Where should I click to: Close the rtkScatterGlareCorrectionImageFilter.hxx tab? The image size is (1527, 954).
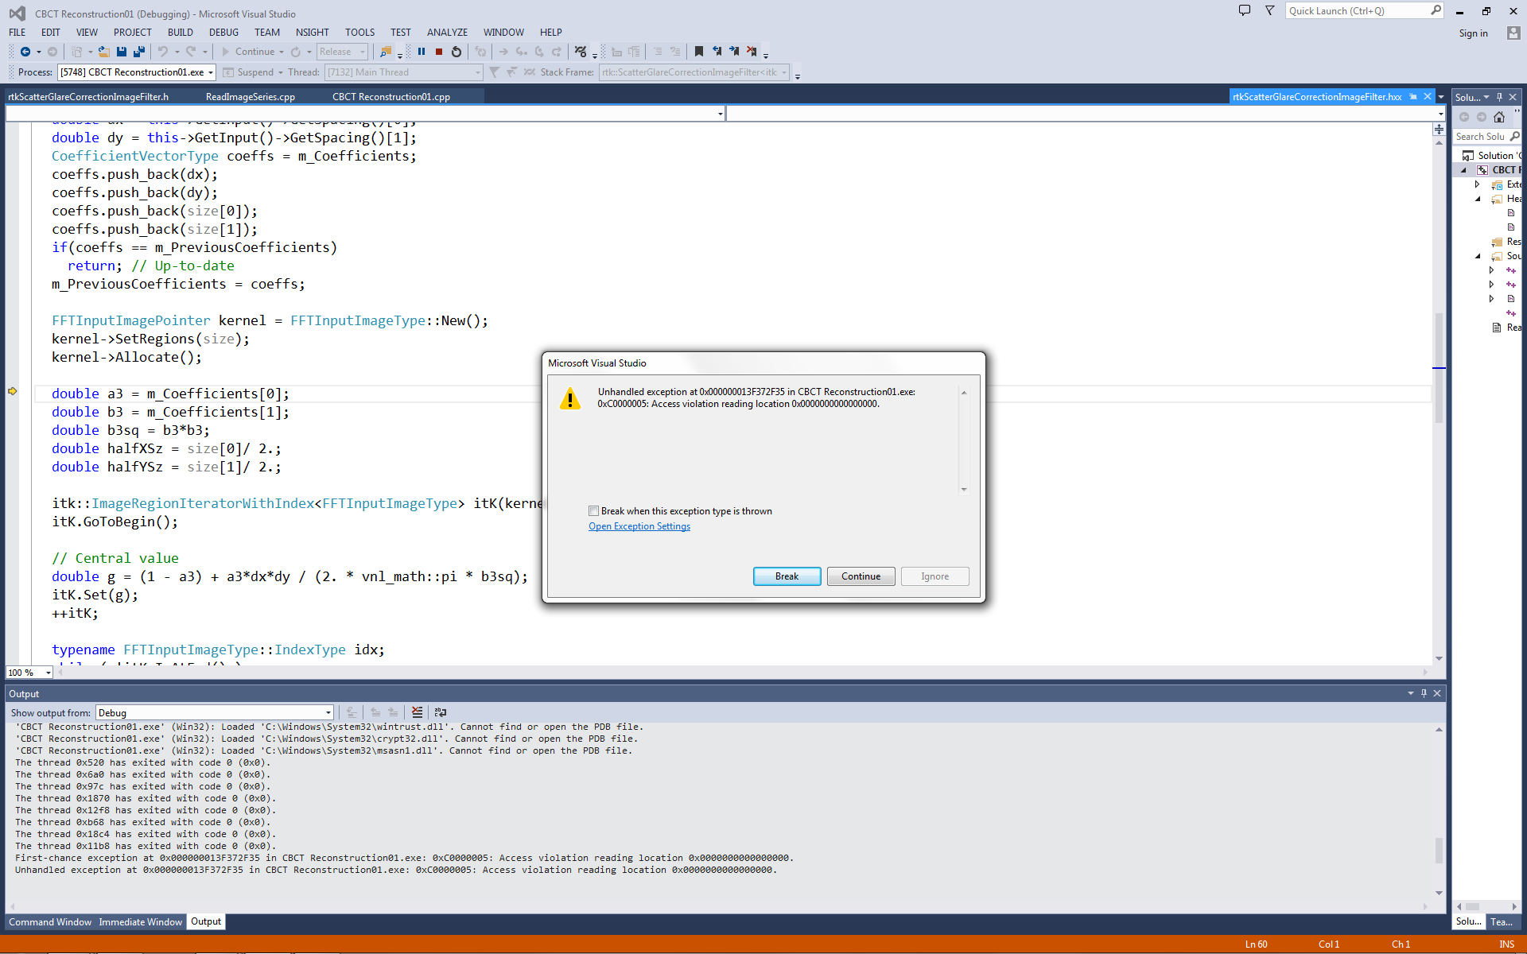click(1428, 96)
